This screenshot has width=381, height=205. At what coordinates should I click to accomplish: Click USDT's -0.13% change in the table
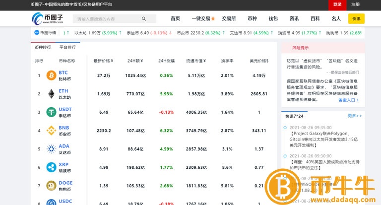click(167, 112)
